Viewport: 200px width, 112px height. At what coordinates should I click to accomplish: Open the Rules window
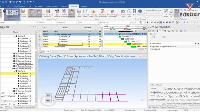[x=134, y=12]
